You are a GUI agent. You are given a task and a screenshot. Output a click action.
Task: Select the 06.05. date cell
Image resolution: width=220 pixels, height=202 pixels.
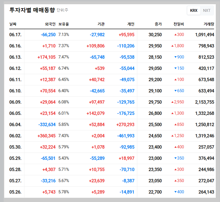15,113
